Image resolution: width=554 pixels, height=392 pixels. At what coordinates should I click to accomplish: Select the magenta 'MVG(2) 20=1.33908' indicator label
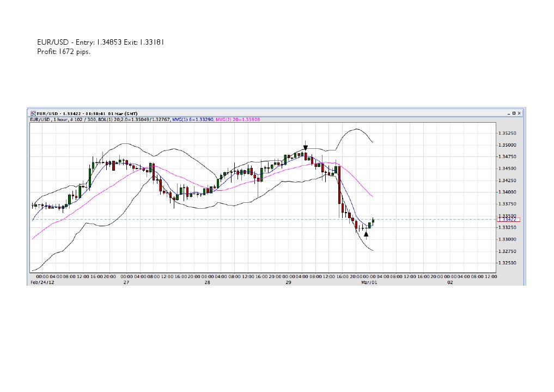[238, 120]
